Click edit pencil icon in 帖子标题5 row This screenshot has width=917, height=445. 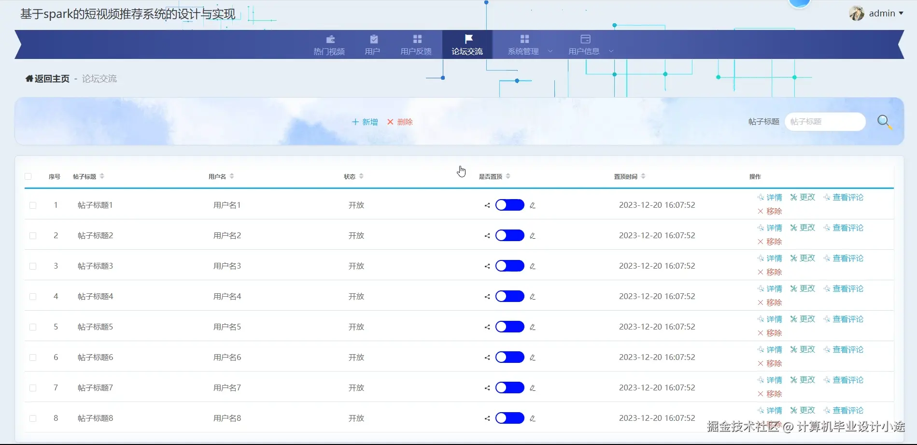click(533, 327)
